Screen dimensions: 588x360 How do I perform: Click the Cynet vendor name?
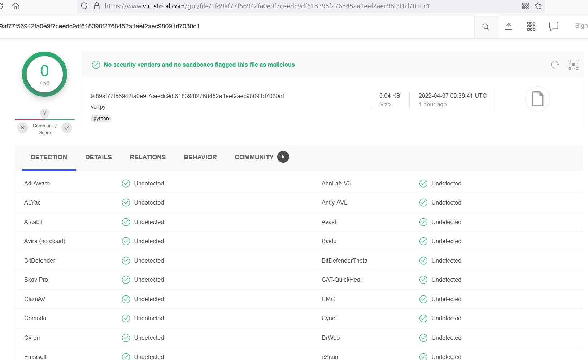(329, 318)
